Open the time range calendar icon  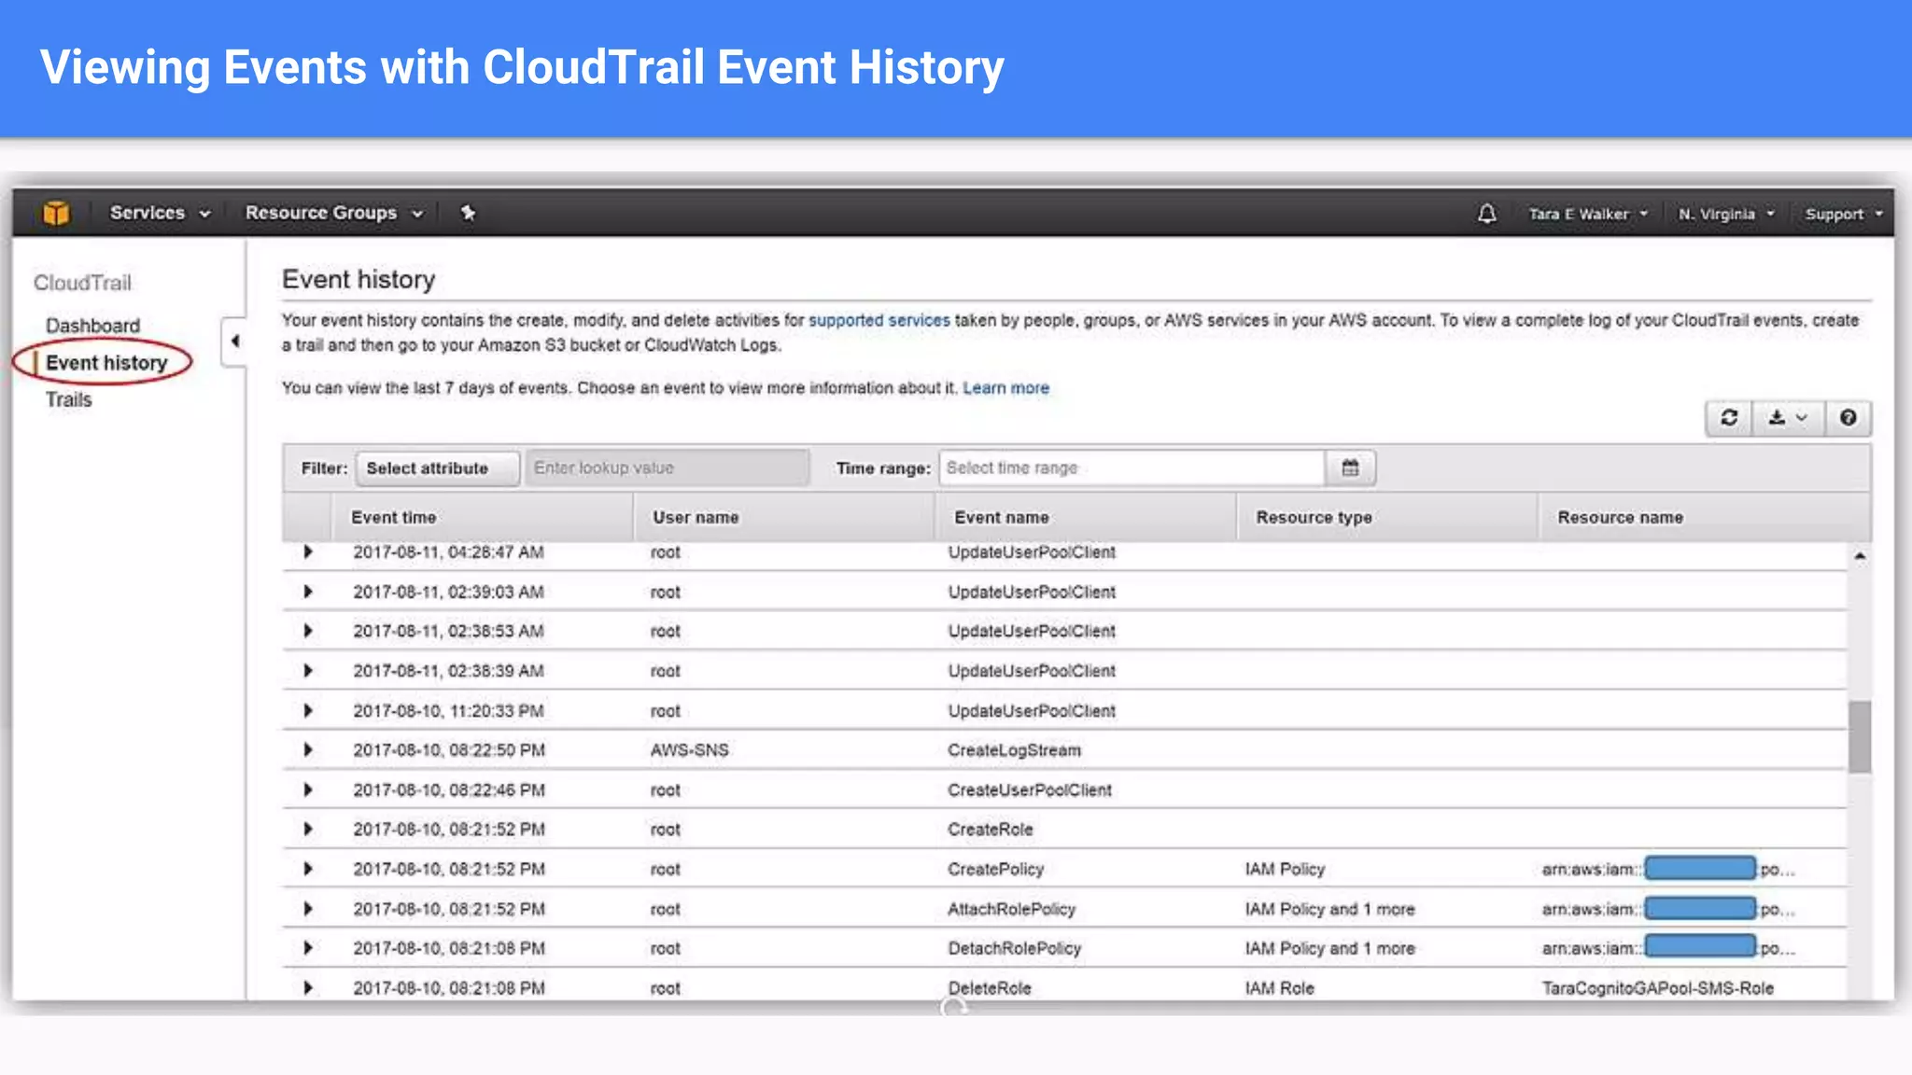click(1350, 468)
